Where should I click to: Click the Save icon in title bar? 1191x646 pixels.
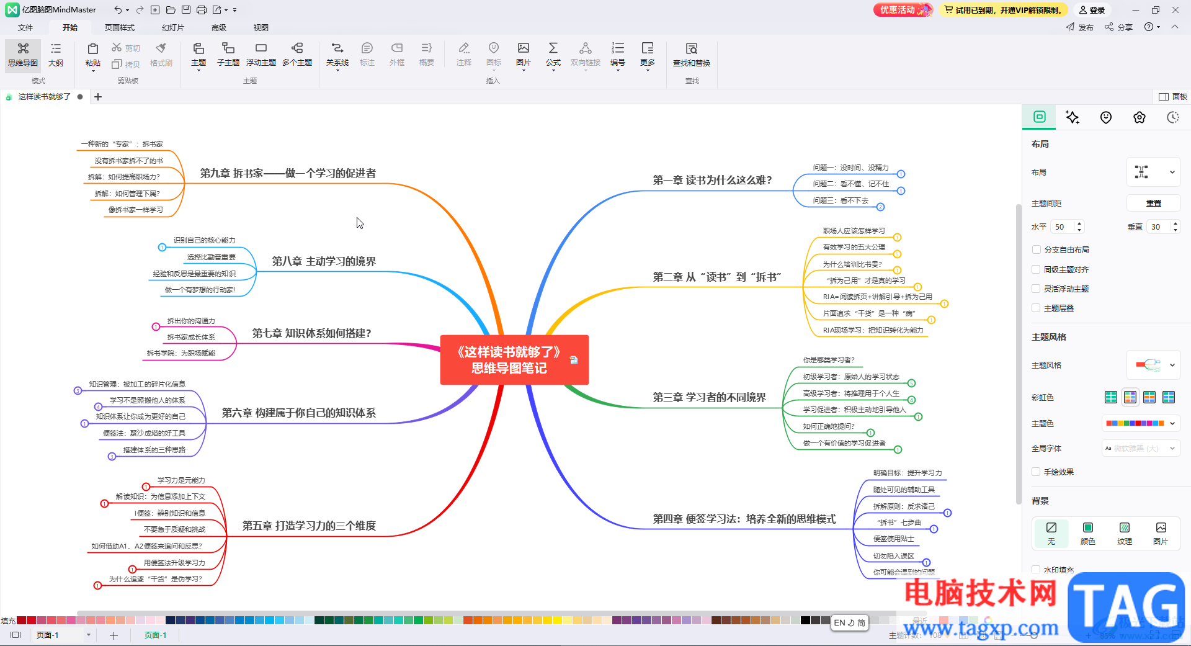[186, 10]
